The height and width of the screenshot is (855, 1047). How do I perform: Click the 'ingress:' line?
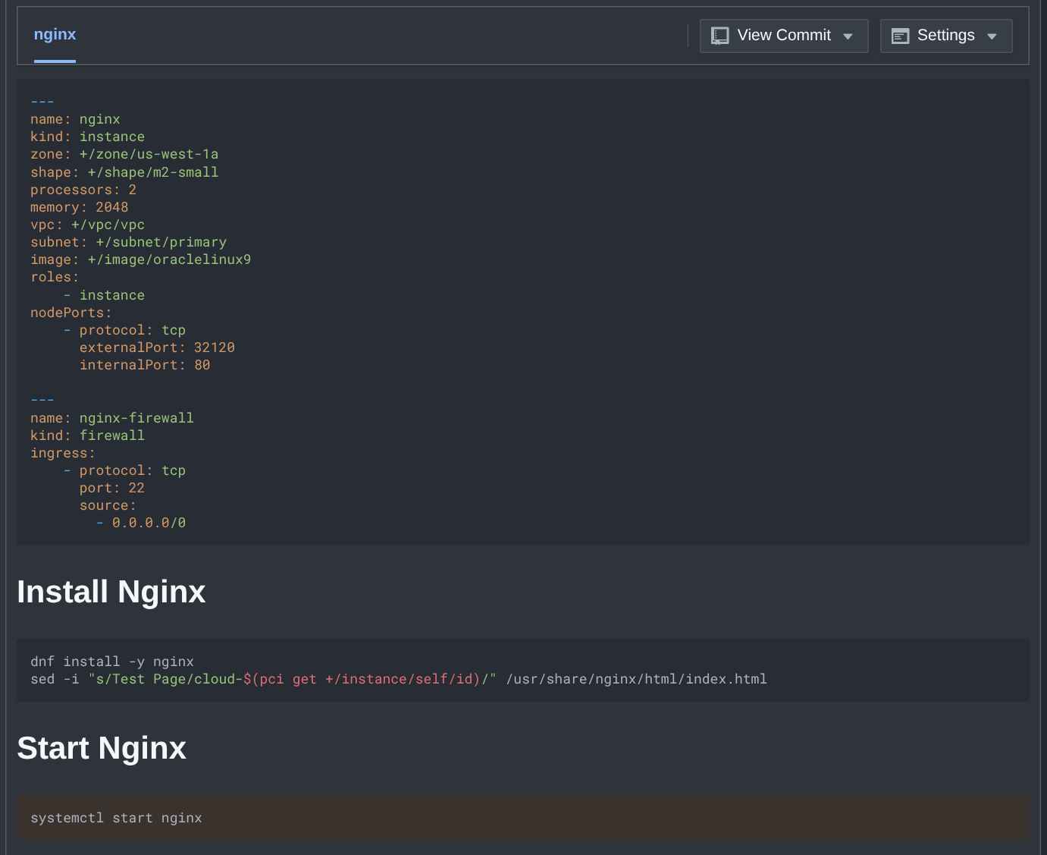point(63,453)
